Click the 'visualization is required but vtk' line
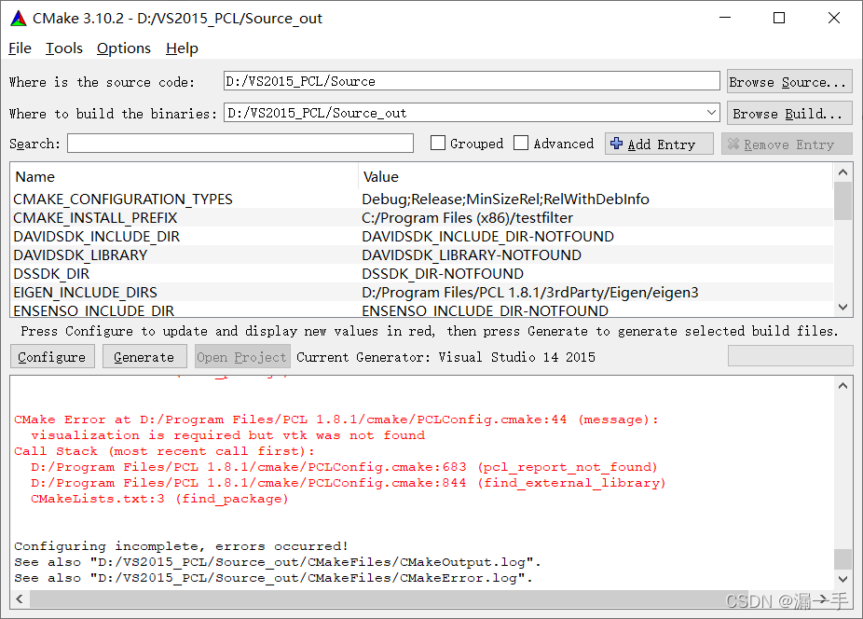863x619 pixels. (x=227, y=435)
